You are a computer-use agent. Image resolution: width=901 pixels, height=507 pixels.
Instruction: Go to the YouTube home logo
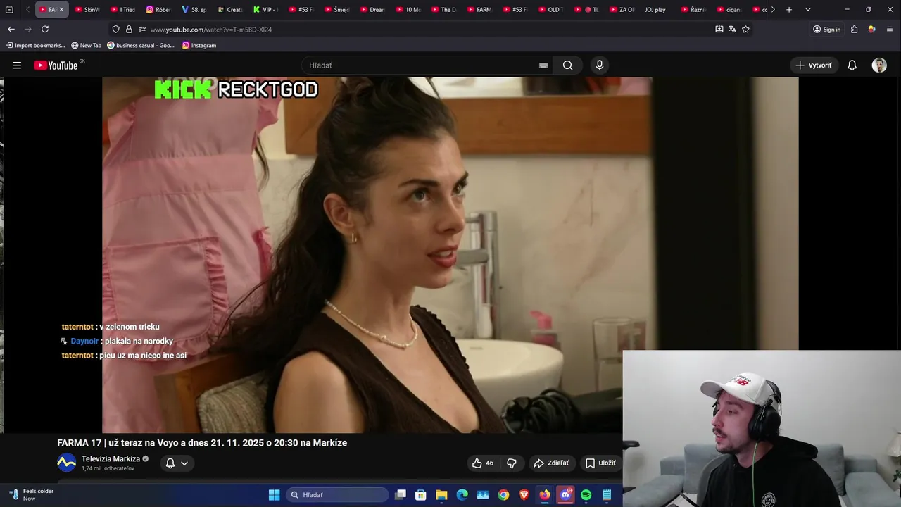(x=56, y=65)
